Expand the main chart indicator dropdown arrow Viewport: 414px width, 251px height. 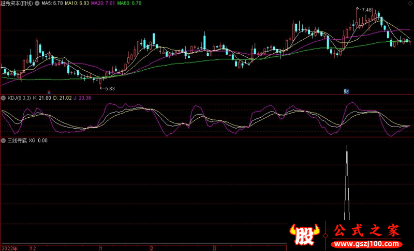click(36, 3)
